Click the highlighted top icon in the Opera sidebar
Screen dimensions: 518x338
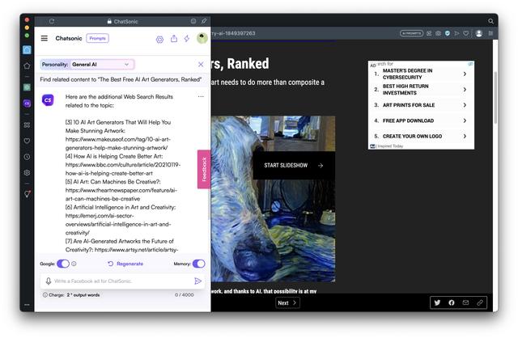(x=27, y=50)
